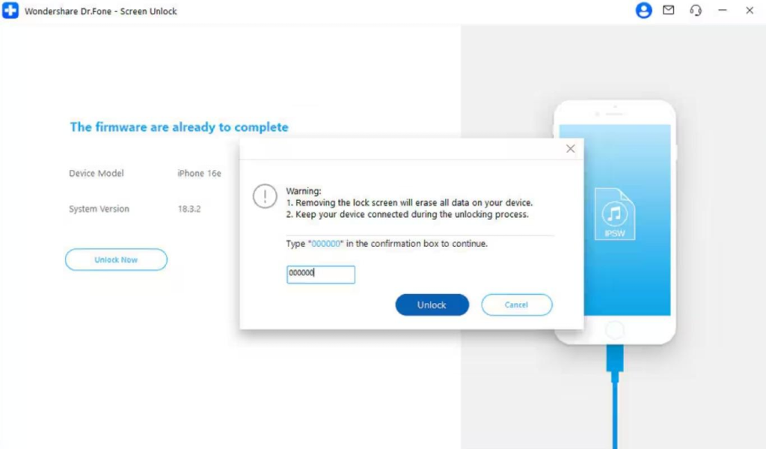Click the exclamation warning icon
Viewport: 766px width, 449px height.
(265, 196)
